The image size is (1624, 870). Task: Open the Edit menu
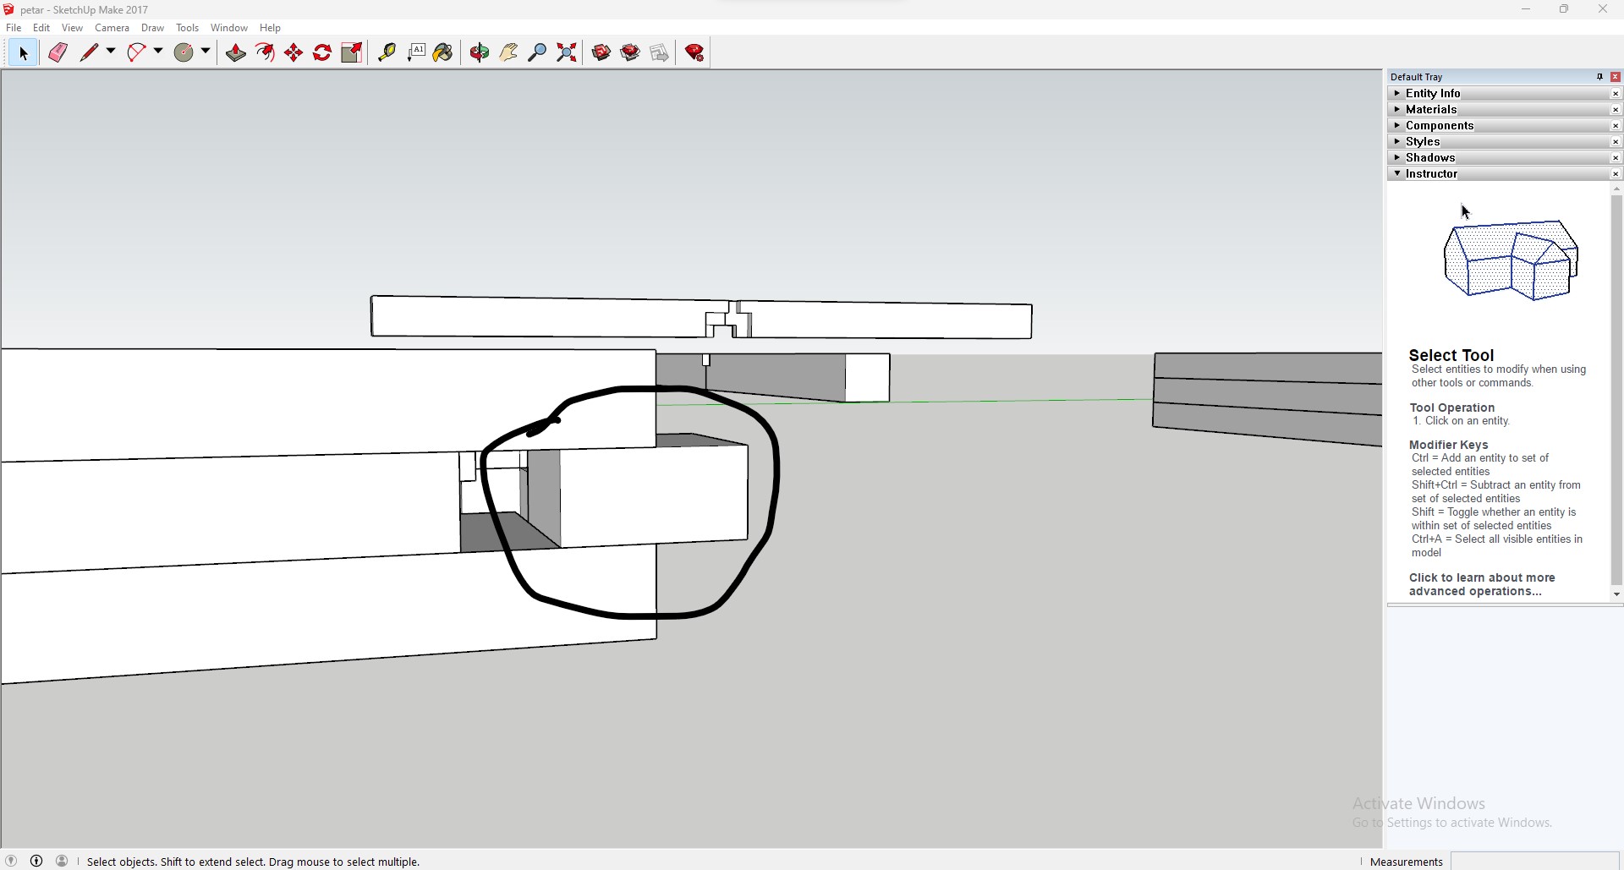(x=41, y=28)
